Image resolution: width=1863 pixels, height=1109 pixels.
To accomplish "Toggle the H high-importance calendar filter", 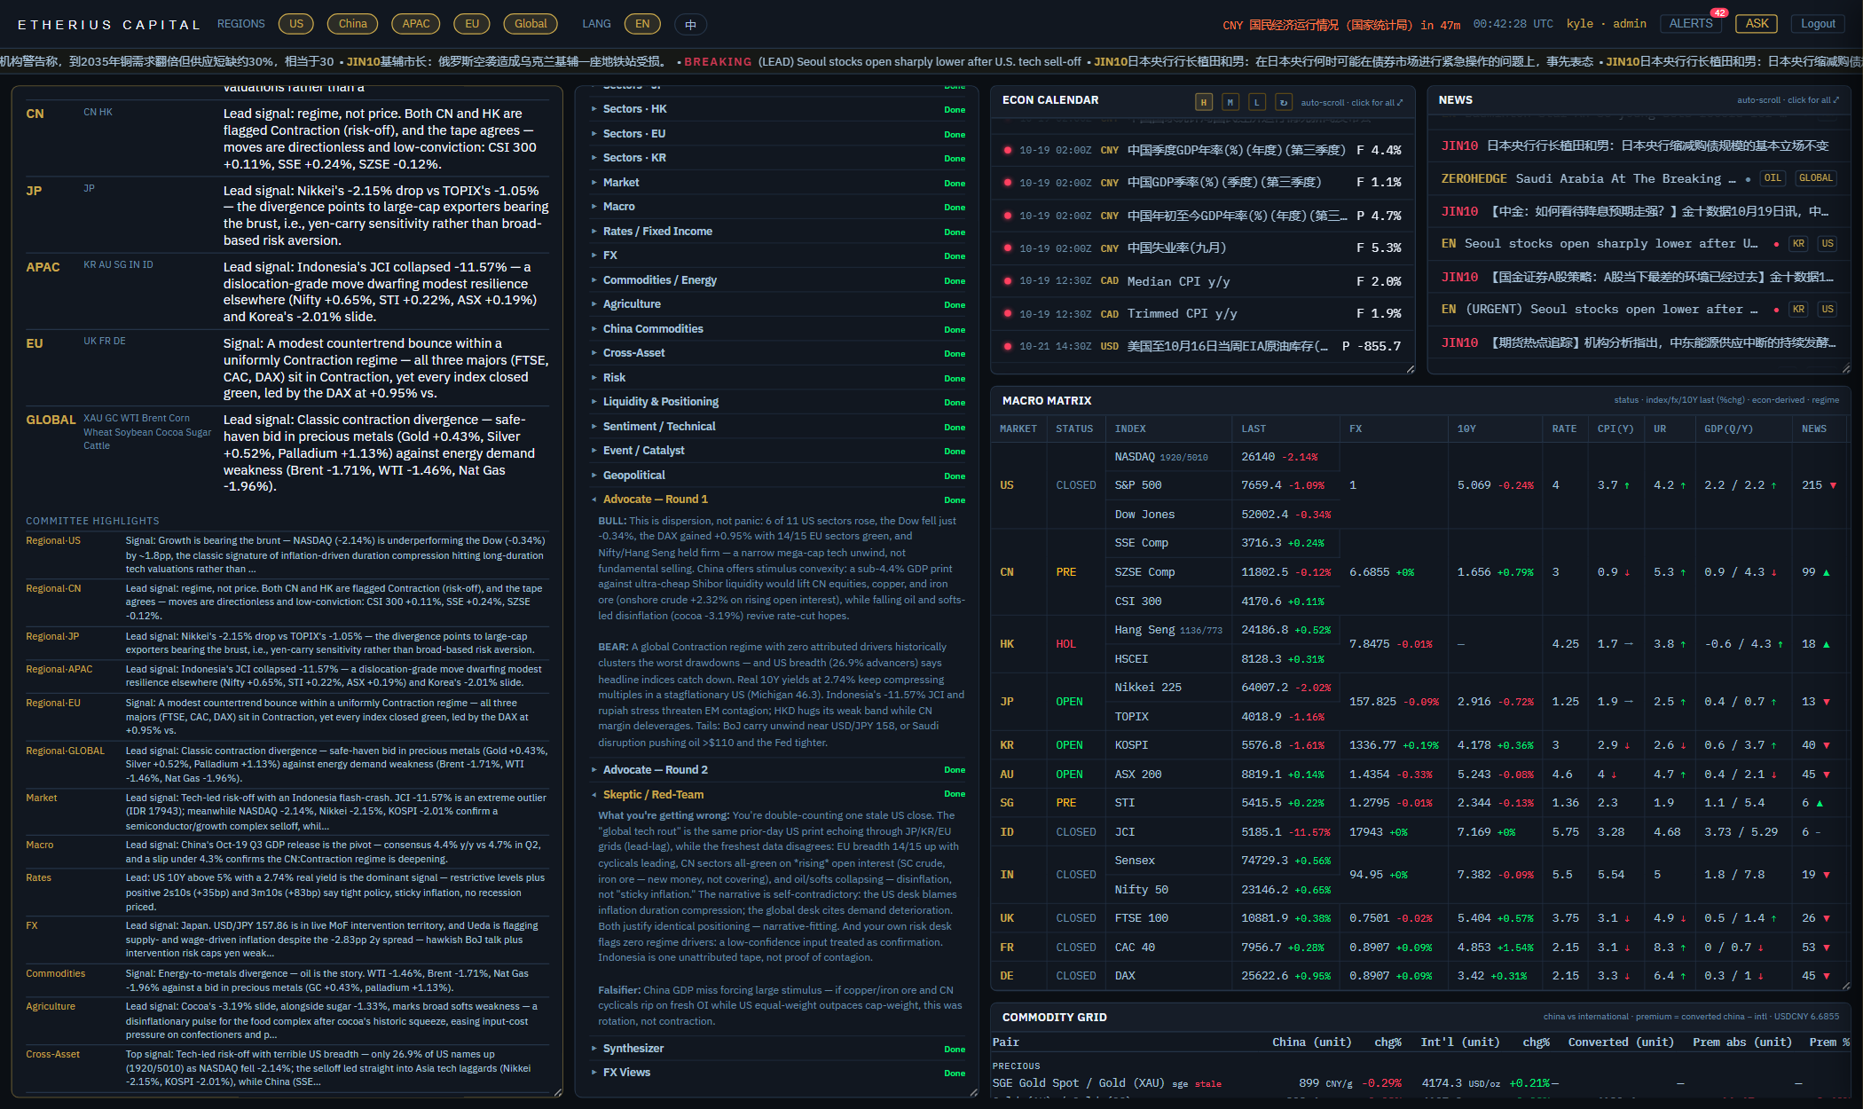I will coord(1204,102).
